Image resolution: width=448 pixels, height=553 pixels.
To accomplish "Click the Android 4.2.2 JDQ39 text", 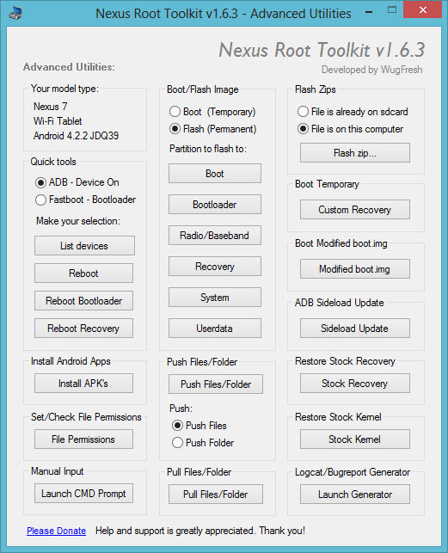I will point(77,136).
